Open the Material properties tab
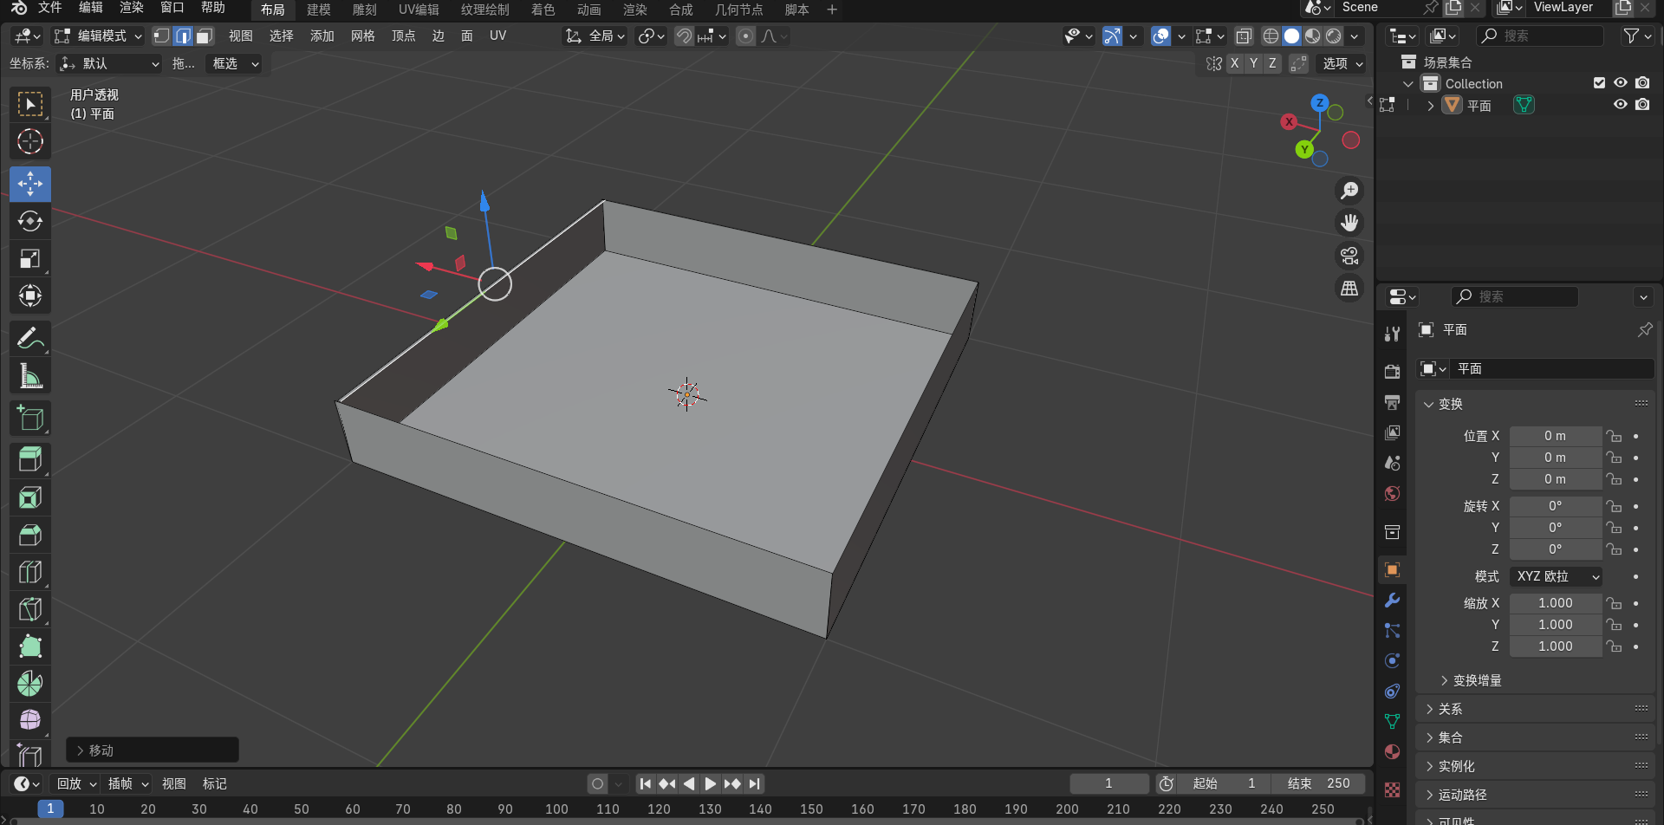This screenshot has height=825, width=1664. point(1392,751)
